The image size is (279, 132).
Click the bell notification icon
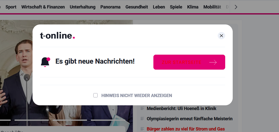click(45, 62)
